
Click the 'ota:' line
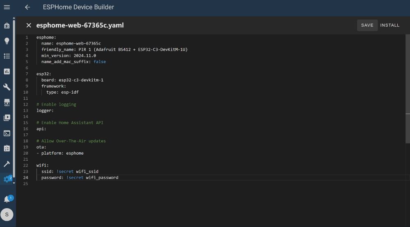pyautogui.click(x=41, y=147)
